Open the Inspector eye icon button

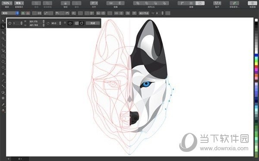253,3
